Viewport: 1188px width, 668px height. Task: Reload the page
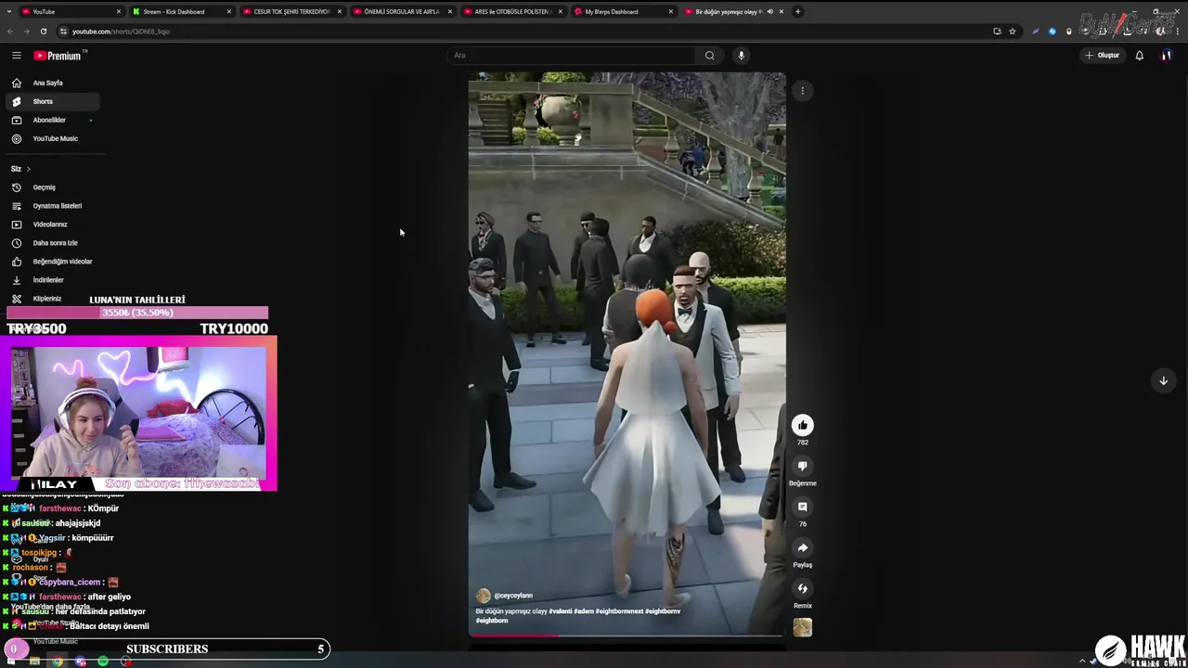click(x=43, y=32)
